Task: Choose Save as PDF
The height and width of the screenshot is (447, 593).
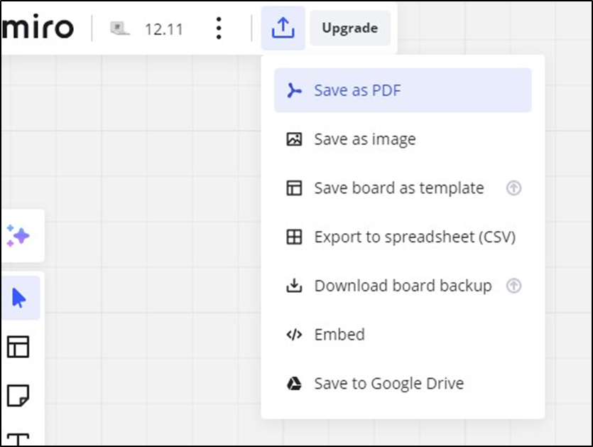Action: (403, 90)
